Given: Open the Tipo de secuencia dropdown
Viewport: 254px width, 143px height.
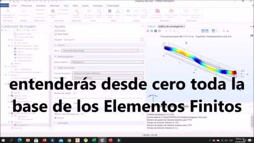Looking at the screenshot, I should point(108,73).
